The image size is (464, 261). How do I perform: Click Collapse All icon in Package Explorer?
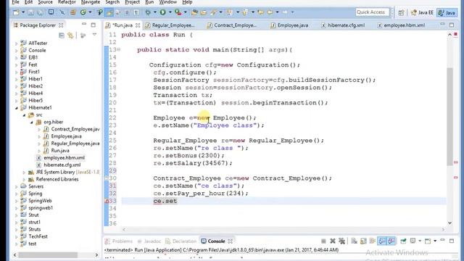62,36
